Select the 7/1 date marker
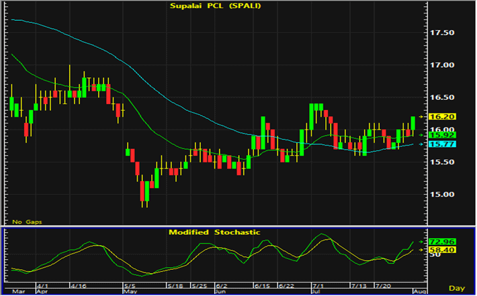Viewport: 477px width, 296px height. point(318,286)
